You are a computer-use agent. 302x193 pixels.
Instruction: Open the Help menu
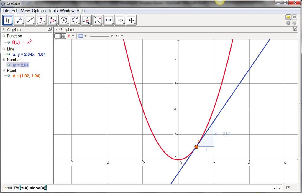[x=81, y=11]
